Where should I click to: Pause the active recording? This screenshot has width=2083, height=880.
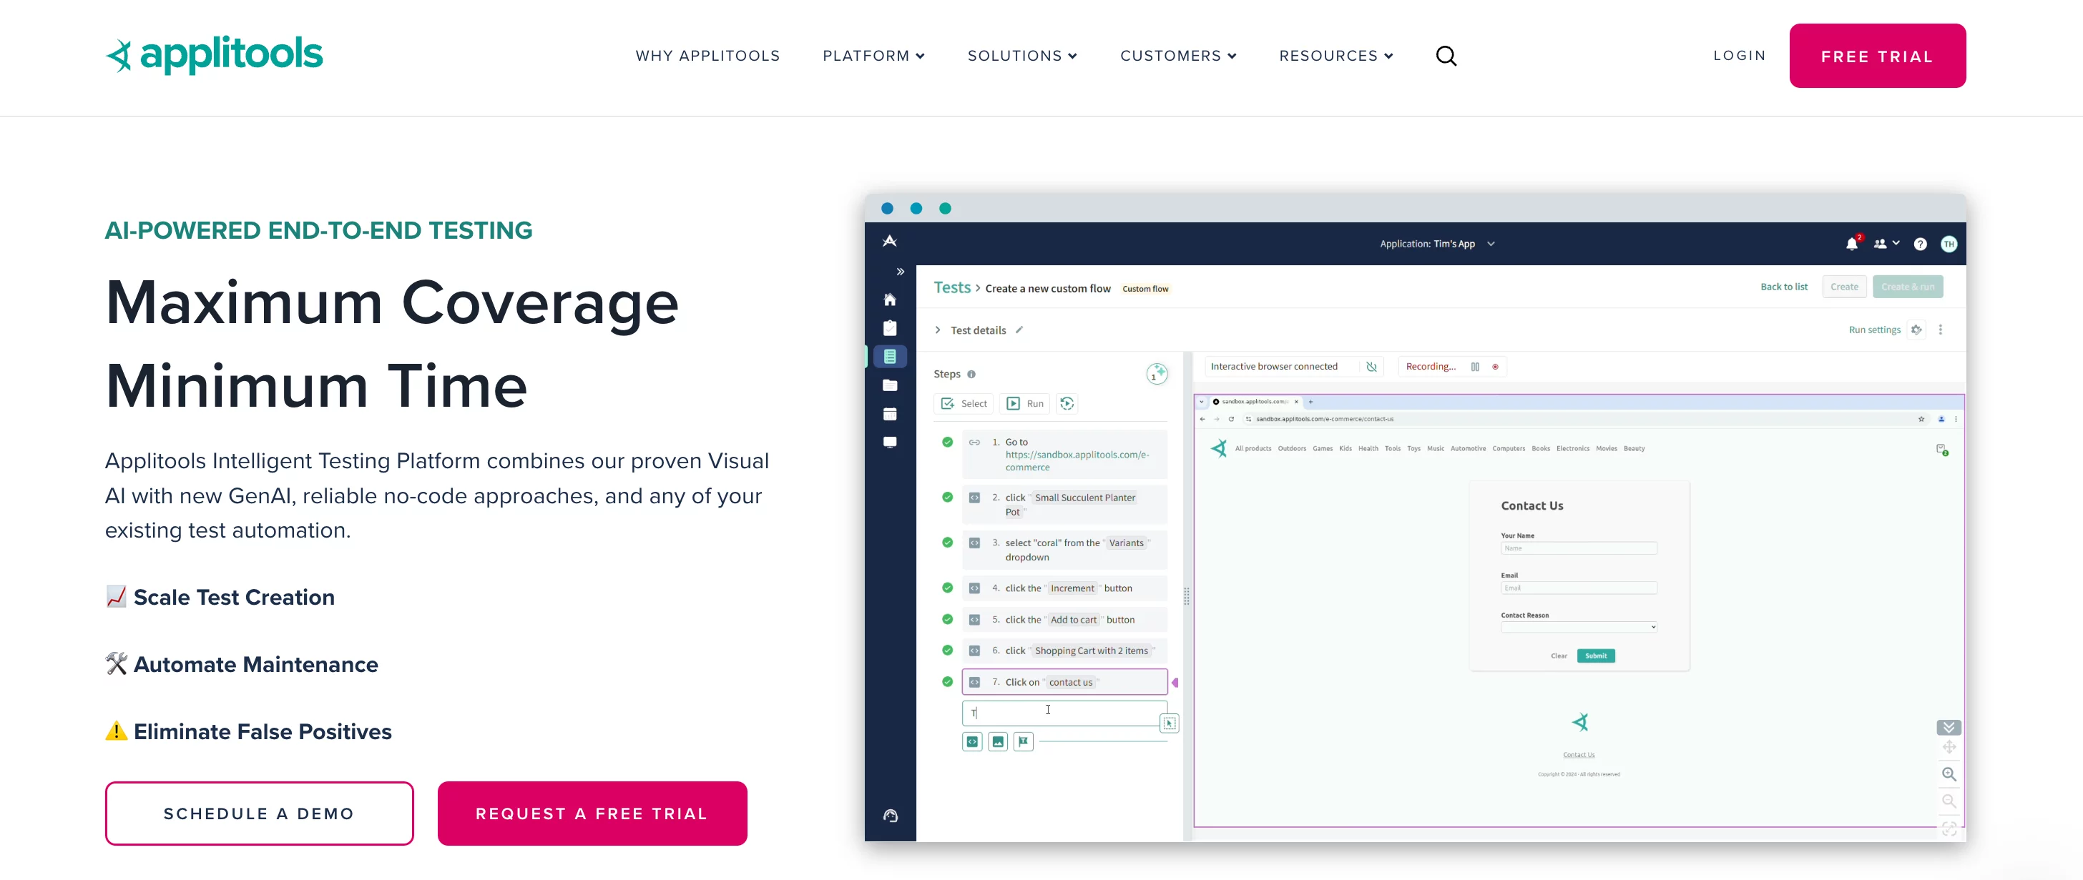pyautogui.click(x=1475, y=366)
